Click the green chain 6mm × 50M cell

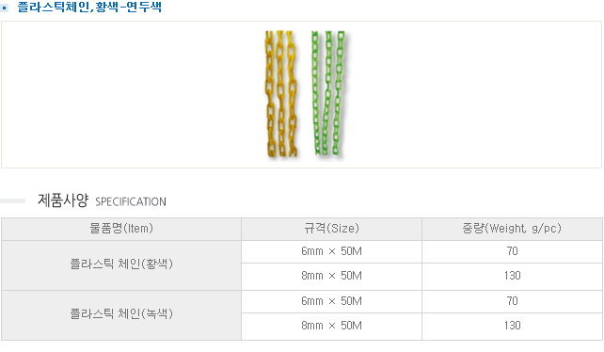(331, 301)
